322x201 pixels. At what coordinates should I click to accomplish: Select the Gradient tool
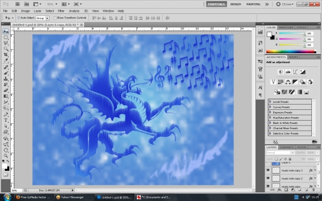coord(6,96)
